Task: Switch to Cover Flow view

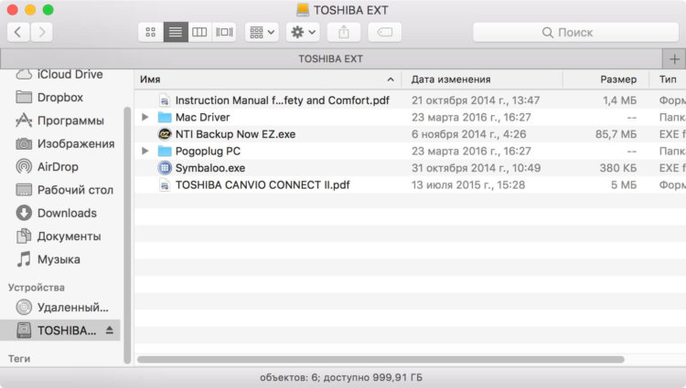Action: click(x=224, y=32)
